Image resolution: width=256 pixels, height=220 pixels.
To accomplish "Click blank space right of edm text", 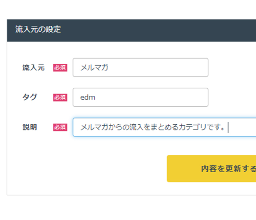I will [151, 98].
